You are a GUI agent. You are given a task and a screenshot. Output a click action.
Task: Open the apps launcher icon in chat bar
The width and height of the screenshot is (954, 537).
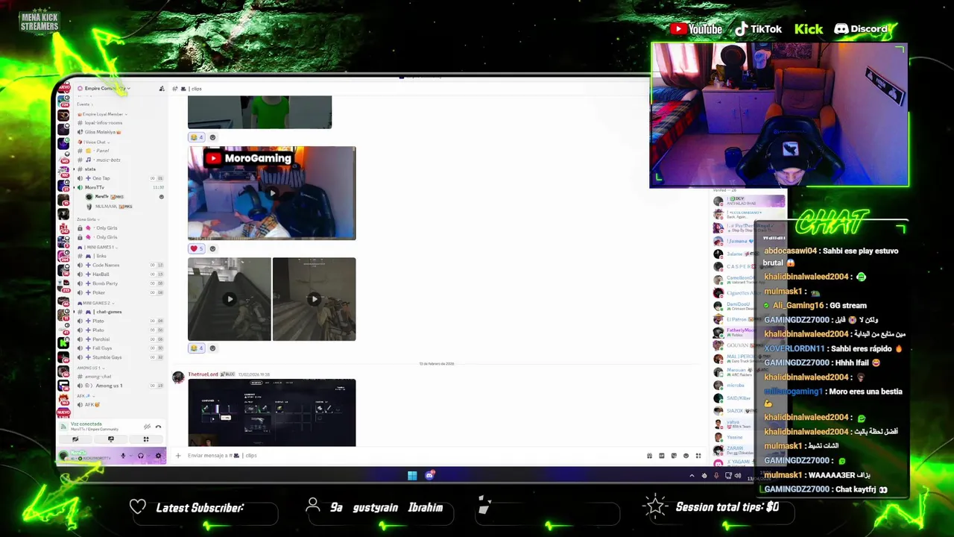pos(698,456)
